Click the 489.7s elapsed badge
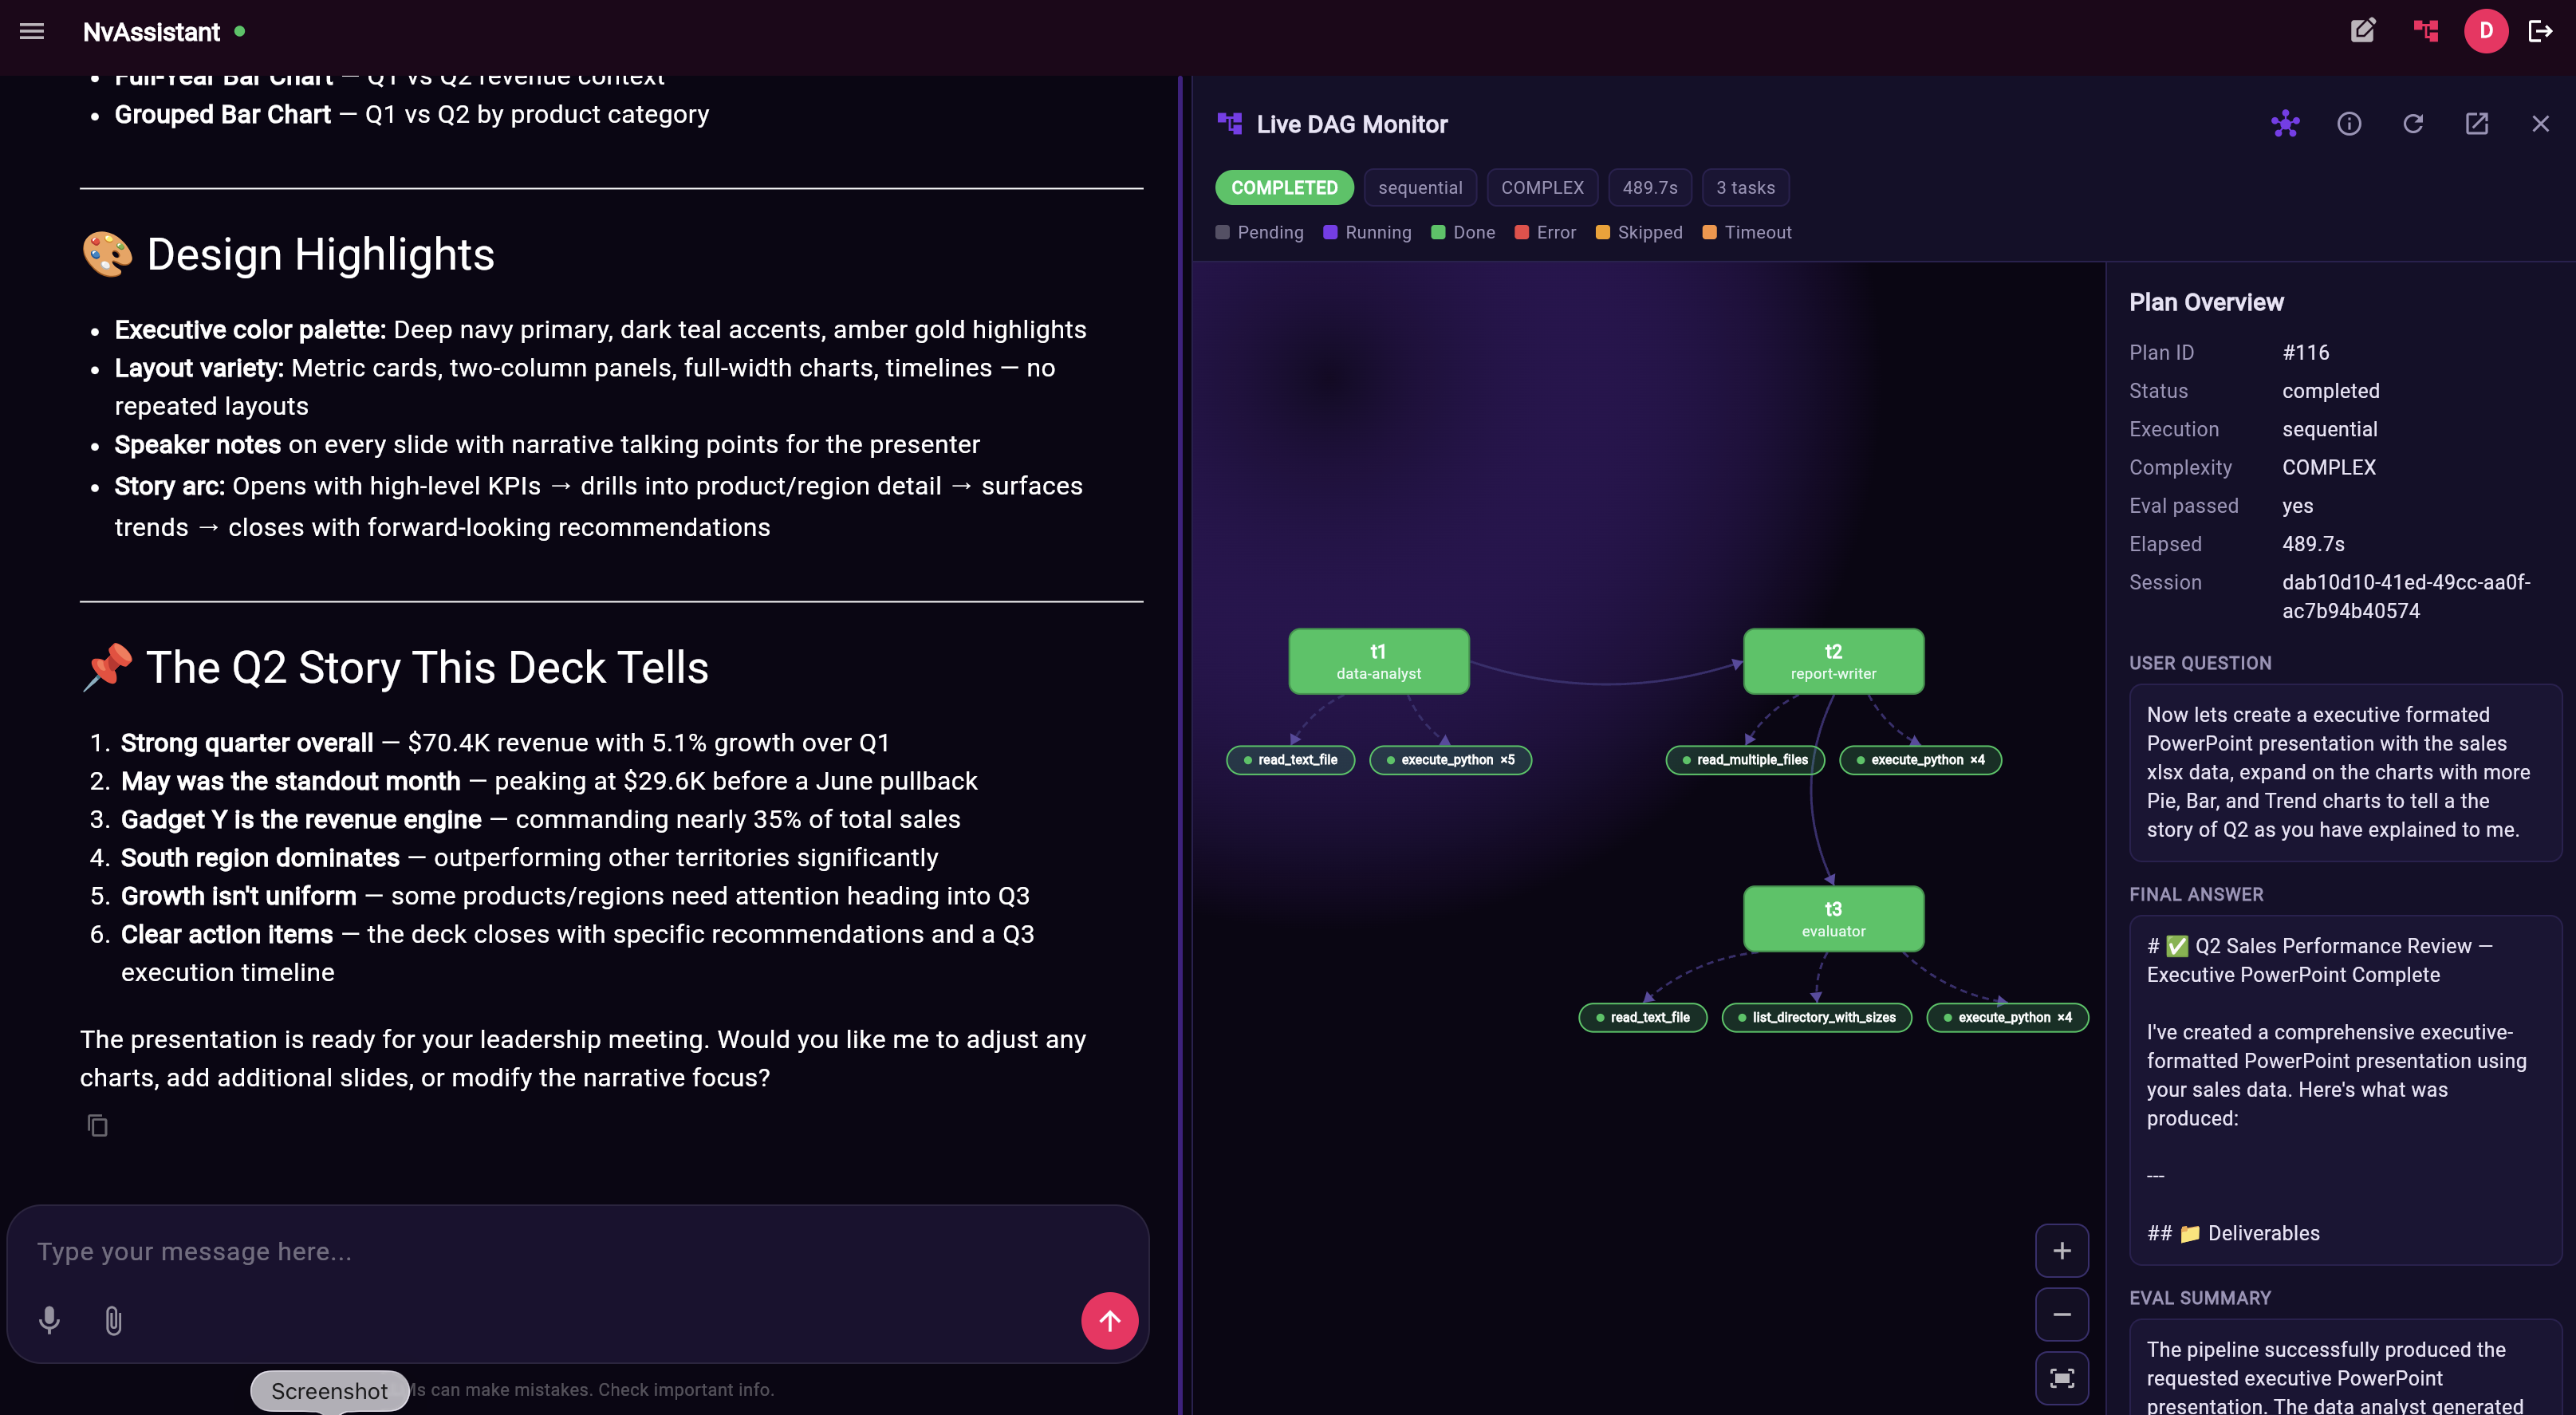This screenshot has width=2576, height=1415. click(1650, 188)
